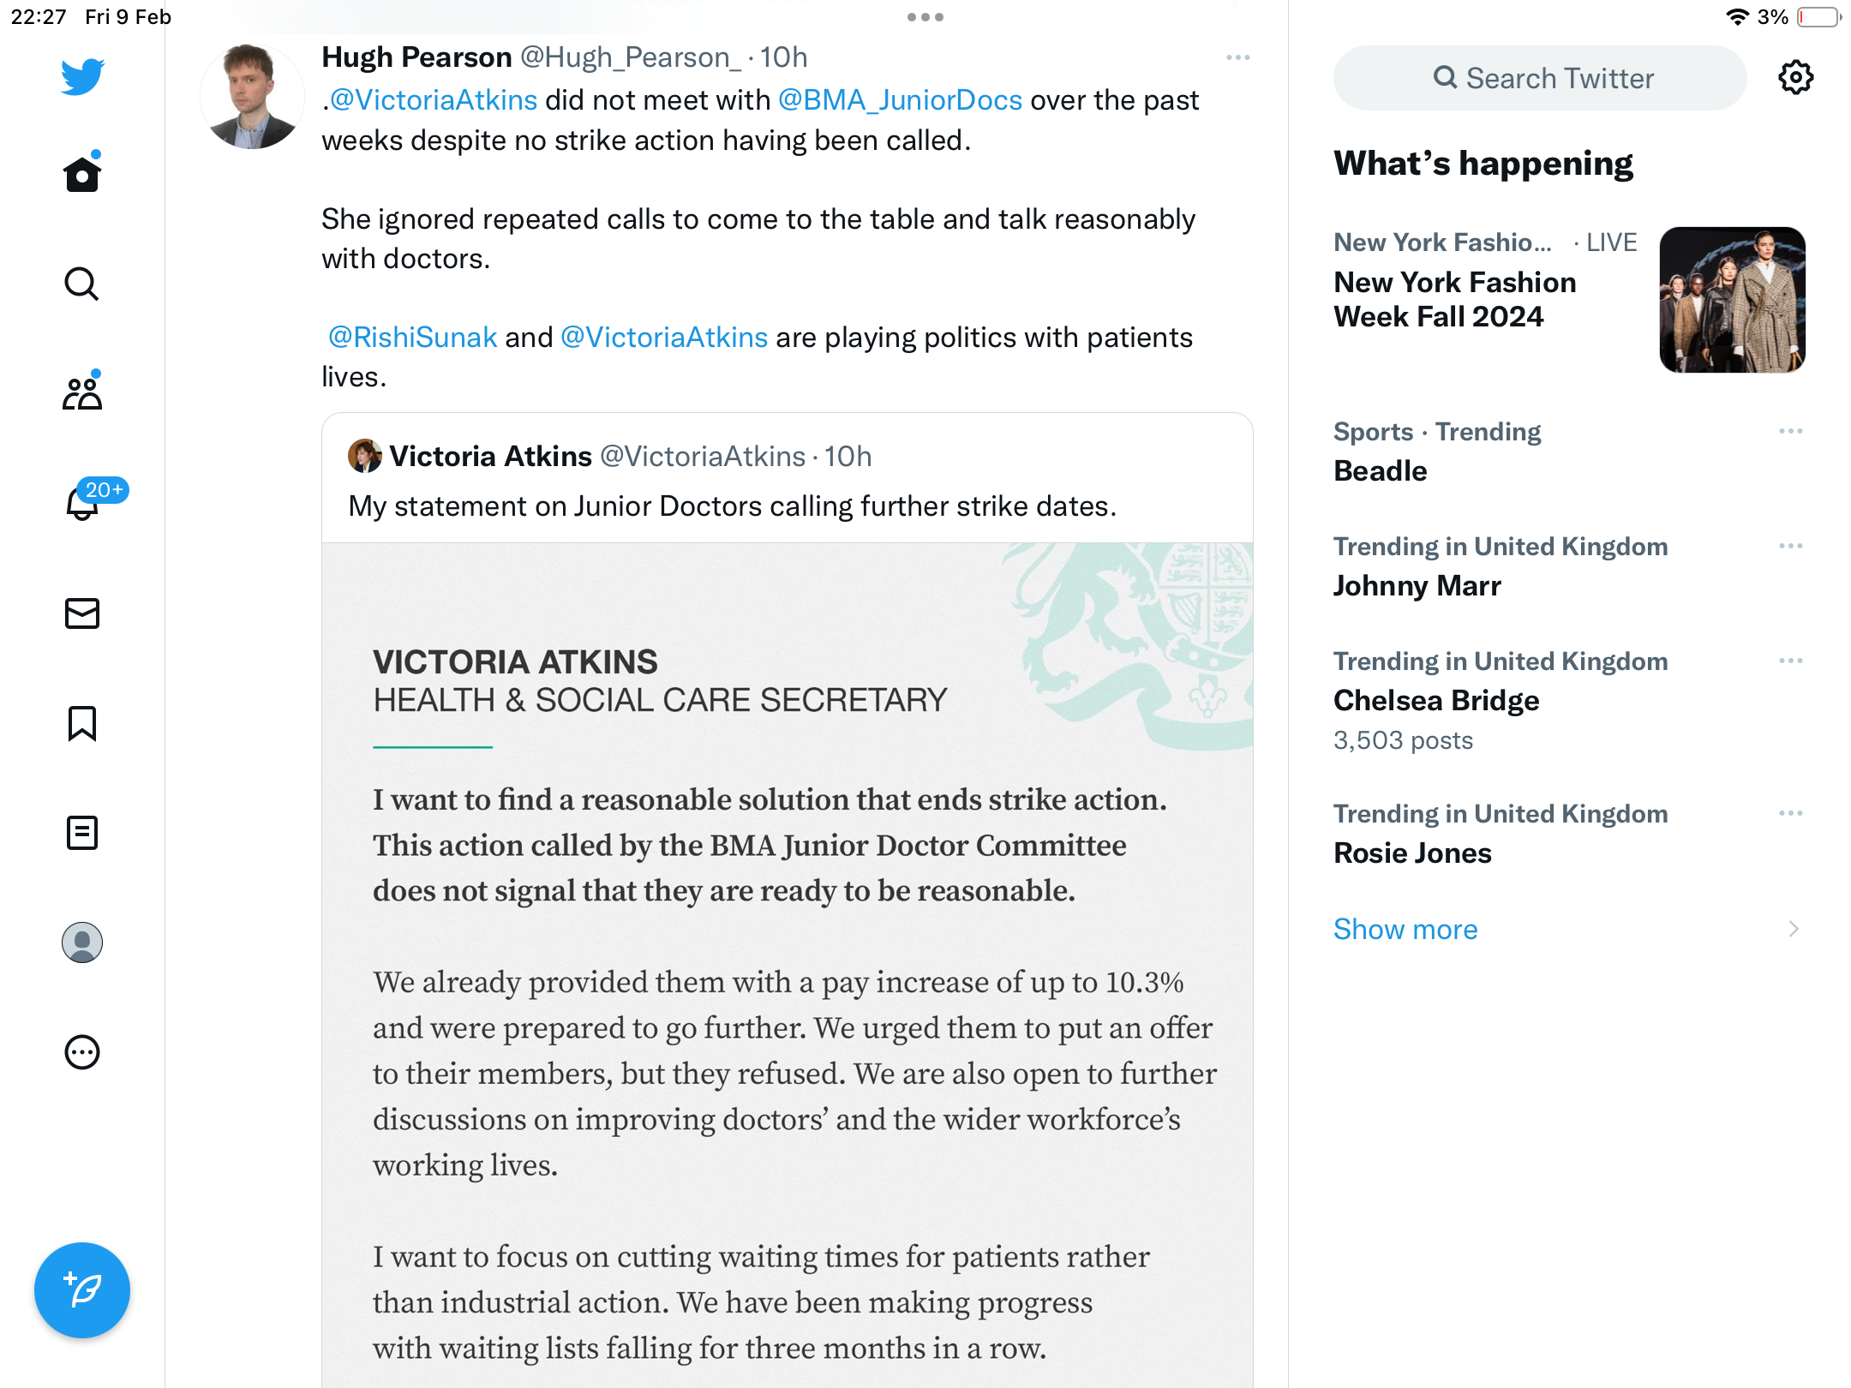Open more options for Beadle trend

[x=1791, y=431]
